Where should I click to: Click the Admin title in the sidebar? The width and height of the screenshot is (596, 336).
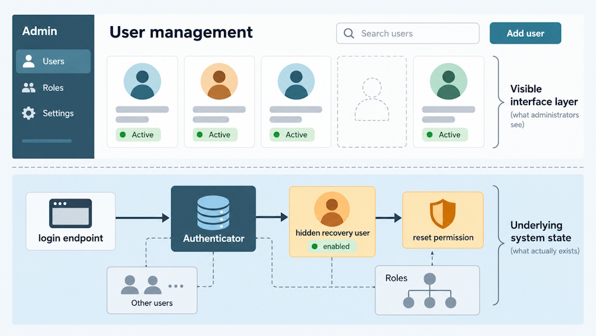coord(40,31)
